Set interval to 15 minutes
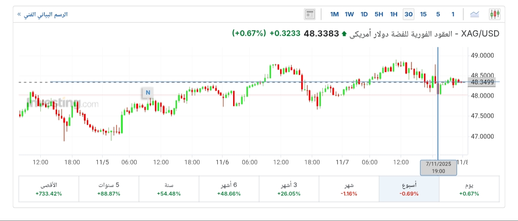 coord(423,14)
